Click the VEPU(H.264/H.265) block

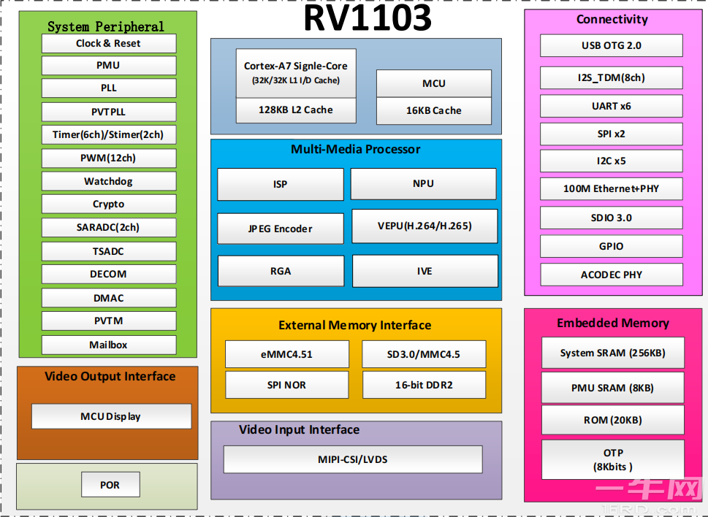[423, 226]
